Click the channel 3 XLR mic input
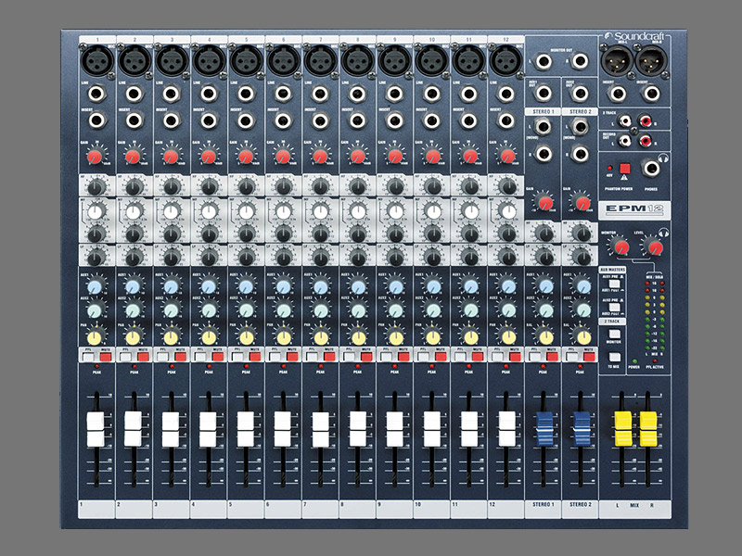The image size is (742, 556). [x=171, y=62]
